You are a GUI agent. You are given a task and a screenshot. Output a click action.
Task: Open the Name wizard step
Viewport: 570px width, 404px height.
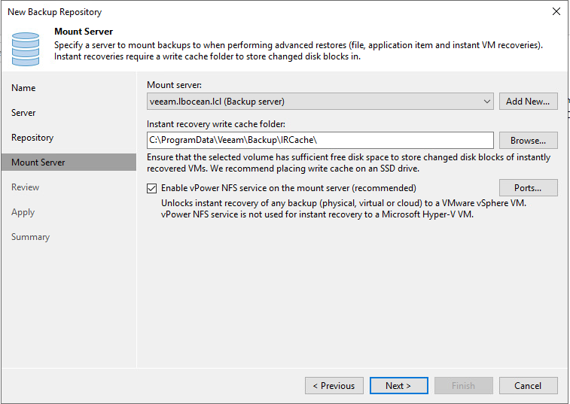click(23, 88)
